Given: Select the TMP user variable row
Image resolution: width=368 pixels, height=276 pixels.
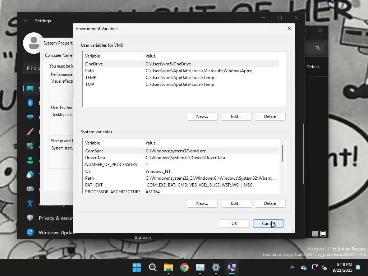Looking at the screenshot, I should (181, 84).
